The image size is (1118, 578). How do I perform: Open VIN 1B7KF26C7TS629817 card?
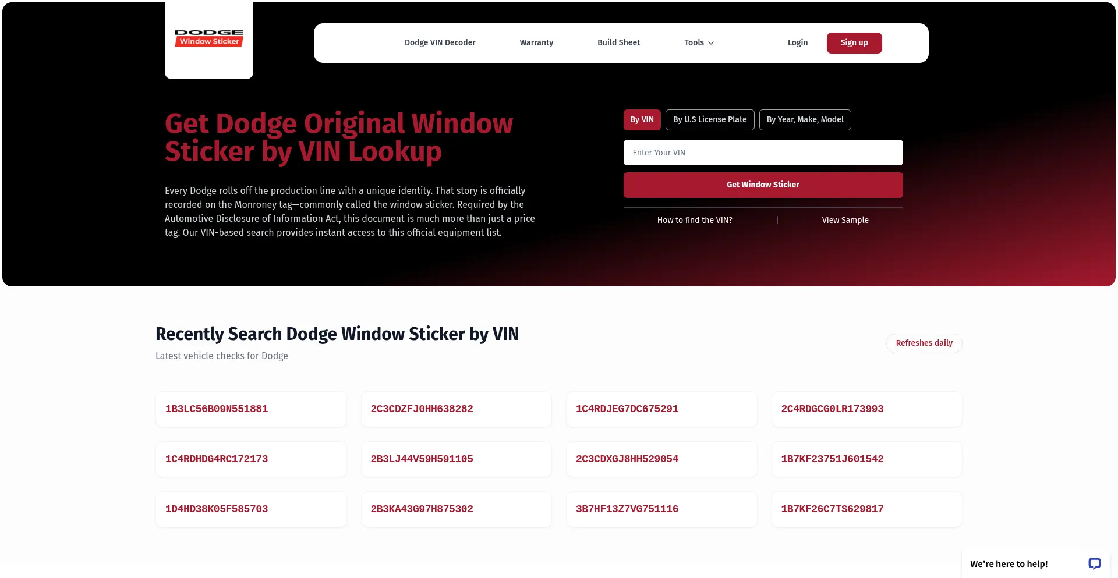(867, 509)
